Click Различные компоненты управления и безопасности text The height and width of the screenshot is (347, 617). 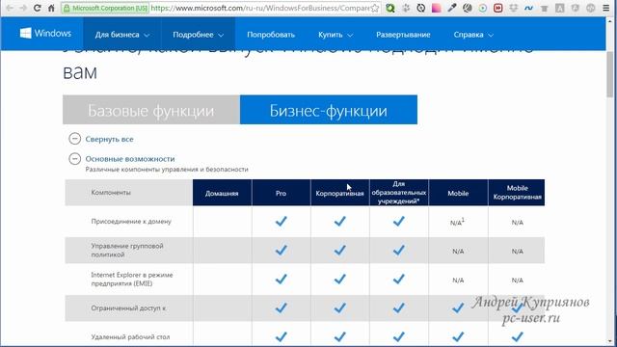167,170
